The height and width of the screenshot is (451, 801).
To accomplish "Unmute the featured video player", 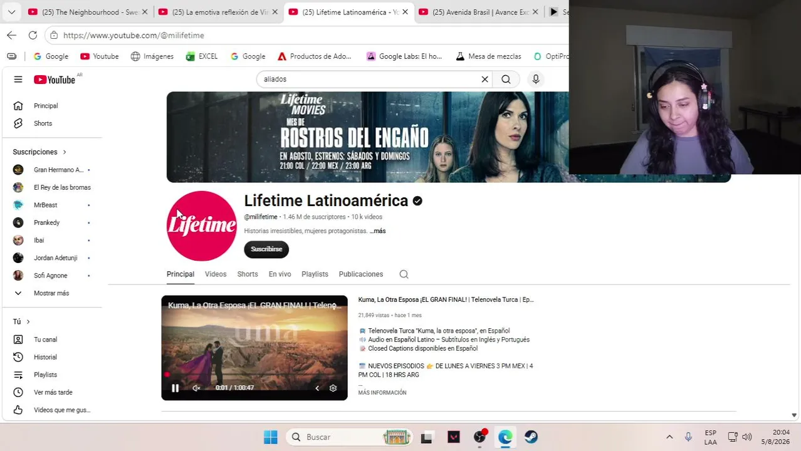I will (x=196, y=388).
